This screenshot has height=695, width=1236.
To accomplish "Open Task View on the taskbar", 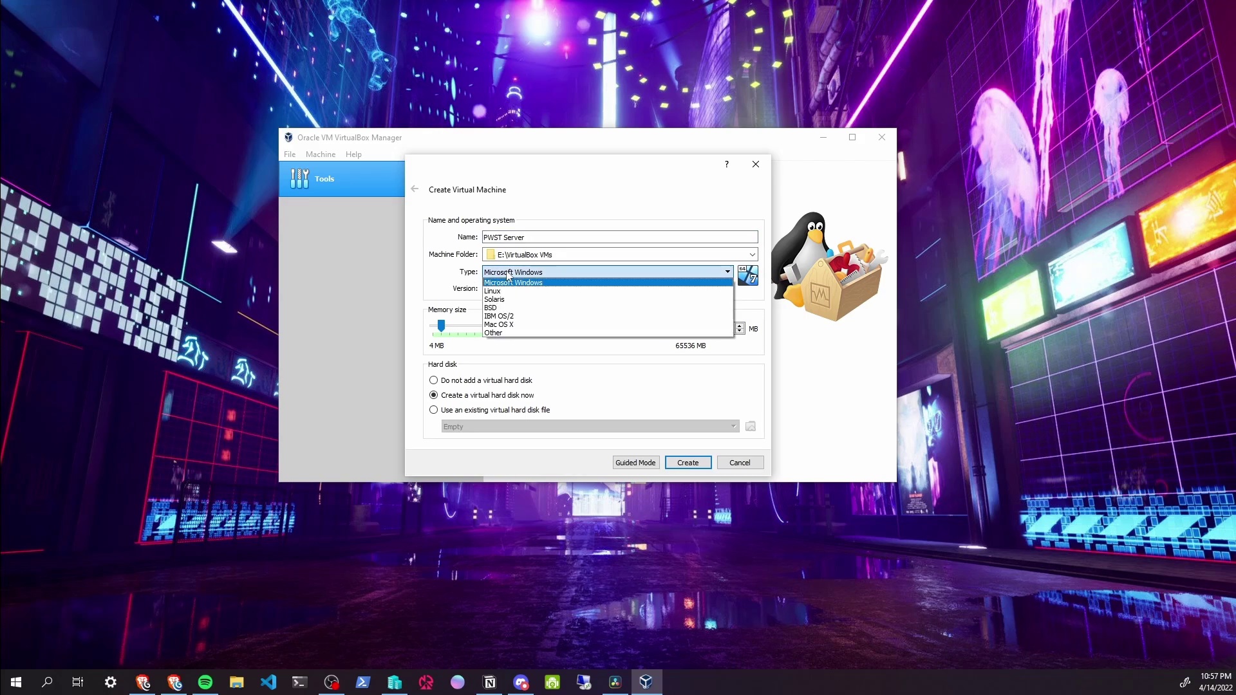I will coord(78,682).
